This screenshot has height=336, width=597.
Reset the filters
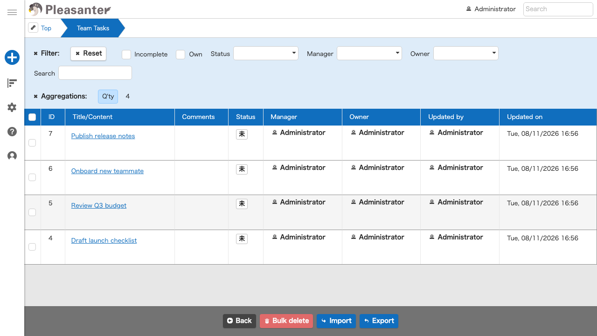[89, 54]
